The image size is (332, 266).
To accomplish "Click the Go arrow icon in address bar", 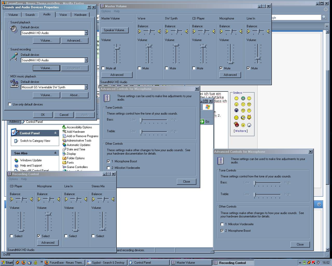I will (x=202, y=122).
